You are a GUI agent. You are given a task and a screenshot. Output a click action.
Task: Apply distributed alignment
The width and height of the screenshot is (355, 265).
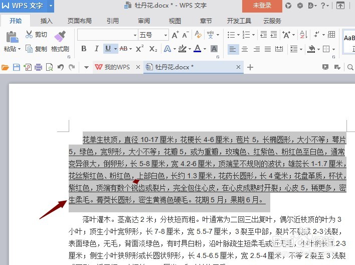279,49
